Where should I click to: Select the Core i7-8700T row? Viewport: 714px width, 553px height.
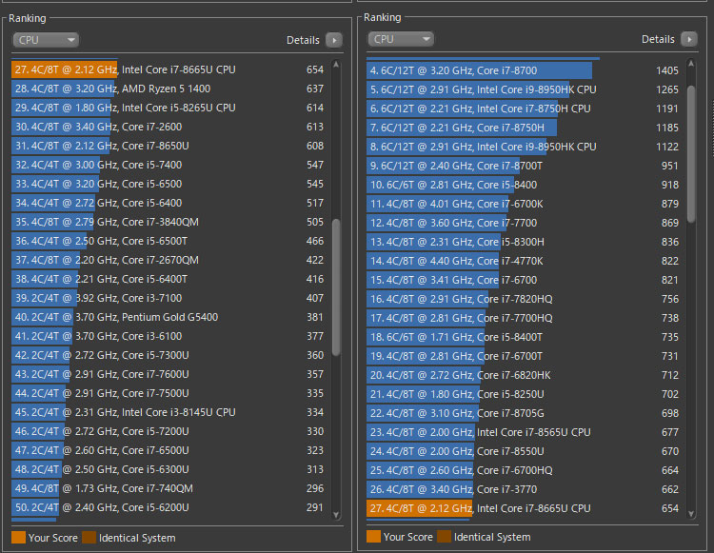tap(525, 166)
